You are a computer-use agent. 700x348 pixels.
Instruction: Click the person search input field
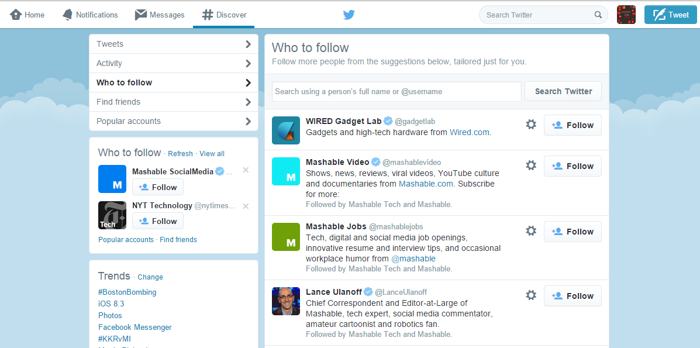[x=396, y=91]
